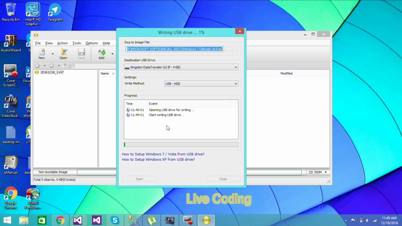Click the Close button at dialog bottom
402x226 pixels.
tap(223, 179)
